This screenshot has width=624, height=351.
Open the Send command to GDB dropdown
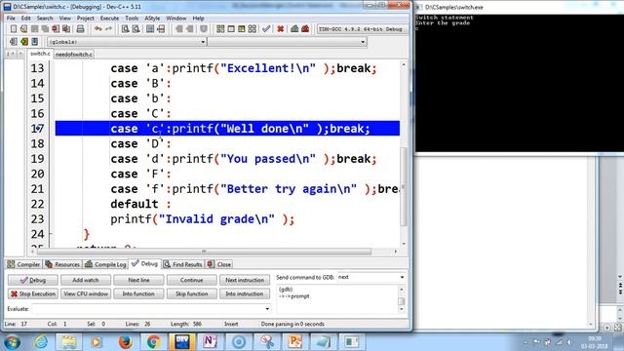[x=402, y=277]
